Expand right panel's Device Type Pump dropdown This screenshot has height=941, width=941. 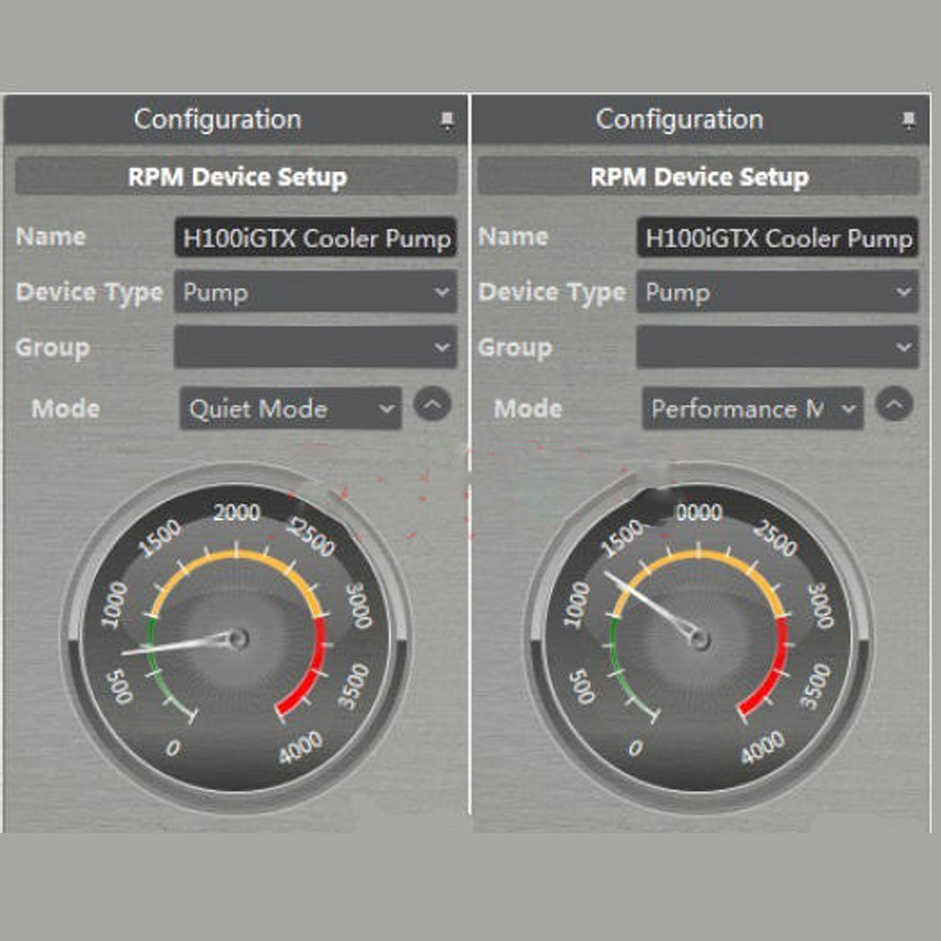tap(777, 292)
